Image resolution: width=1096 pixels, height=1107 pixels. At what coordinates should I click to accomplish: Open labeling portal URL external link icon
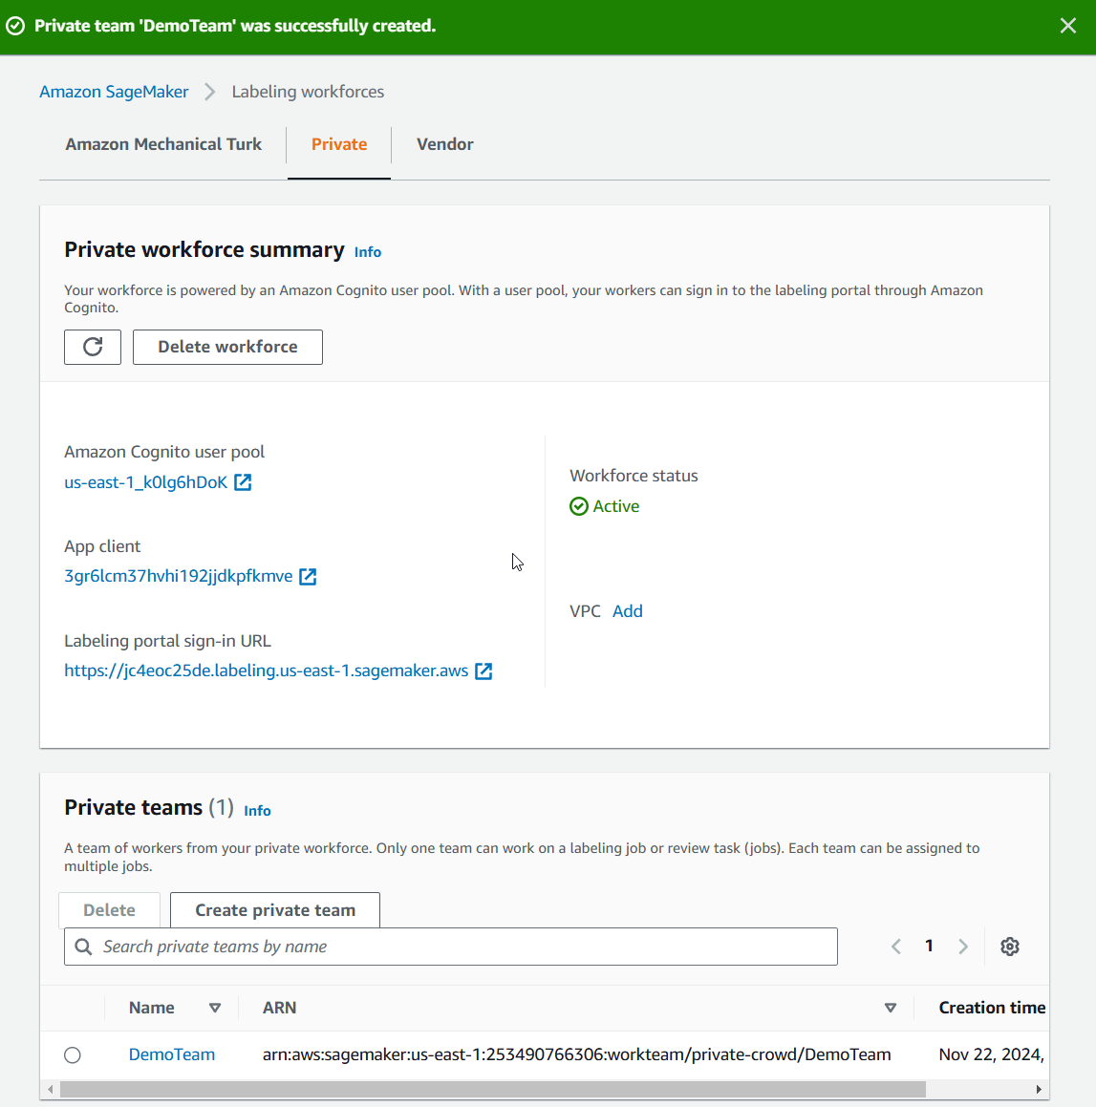(484, 671)
